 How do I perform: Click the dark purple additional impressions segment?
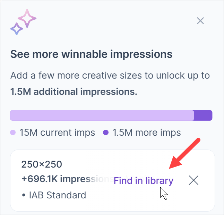(203, 115)
